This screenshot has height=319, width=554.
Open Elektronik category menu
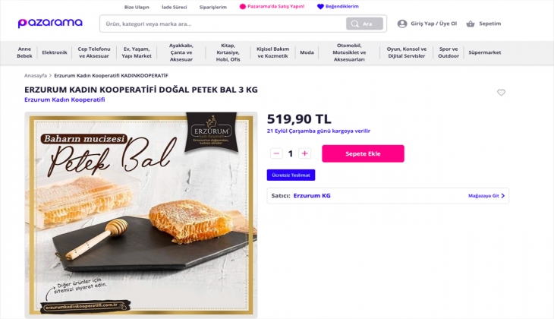coord(55,52)
